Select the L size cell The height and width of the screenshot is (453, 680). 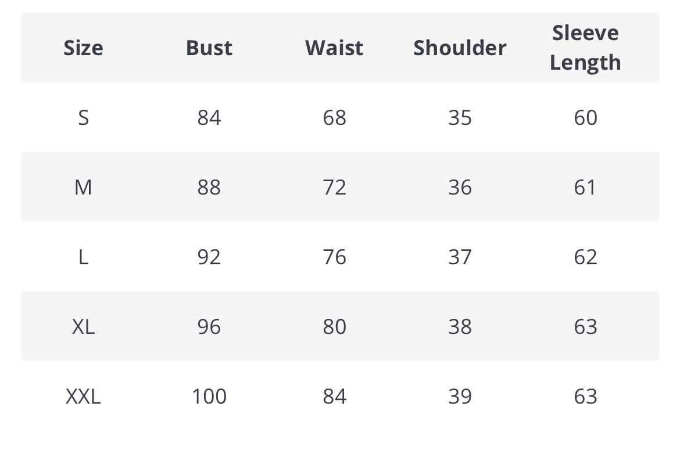[x=83, y=257]
